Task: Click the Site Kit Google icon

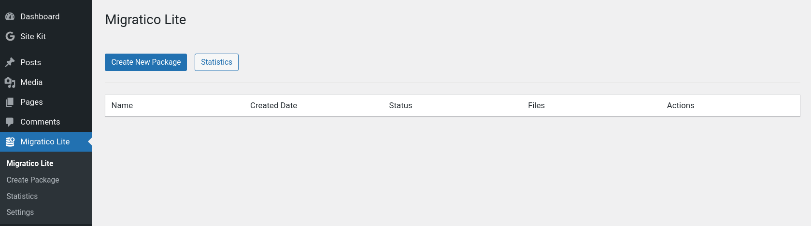Action: pos(10,36)
